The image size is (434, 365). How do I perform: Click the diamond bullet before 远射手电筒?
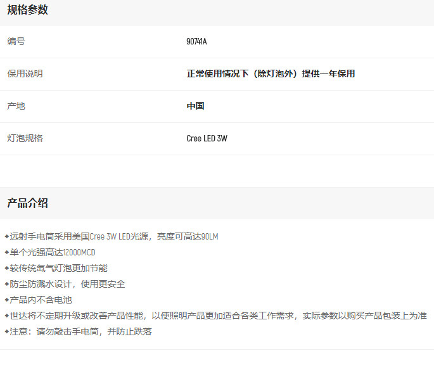6,236
